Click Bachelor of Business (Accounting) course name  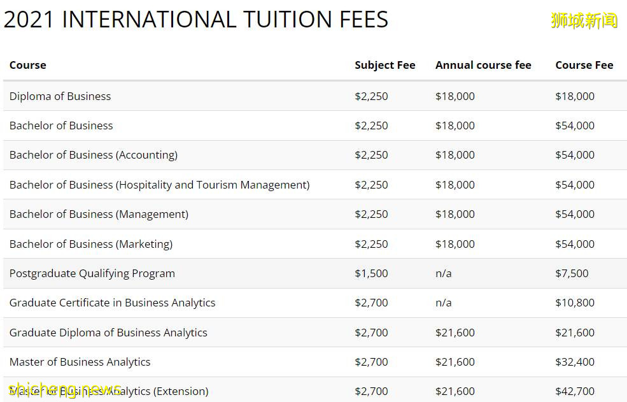tap(93, 155)
